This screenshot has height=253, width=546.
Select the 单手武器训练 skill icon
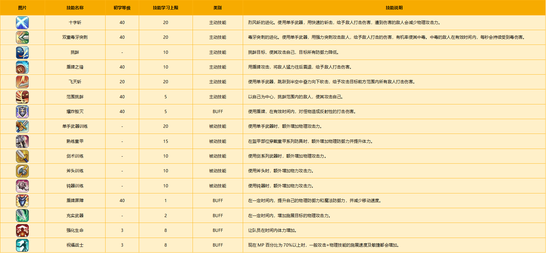[x=22, y=126]
